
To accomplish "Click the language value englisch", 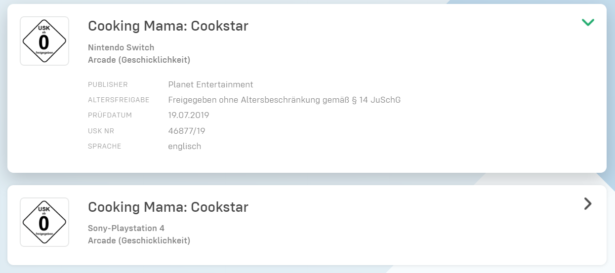I will pos(184,146).
